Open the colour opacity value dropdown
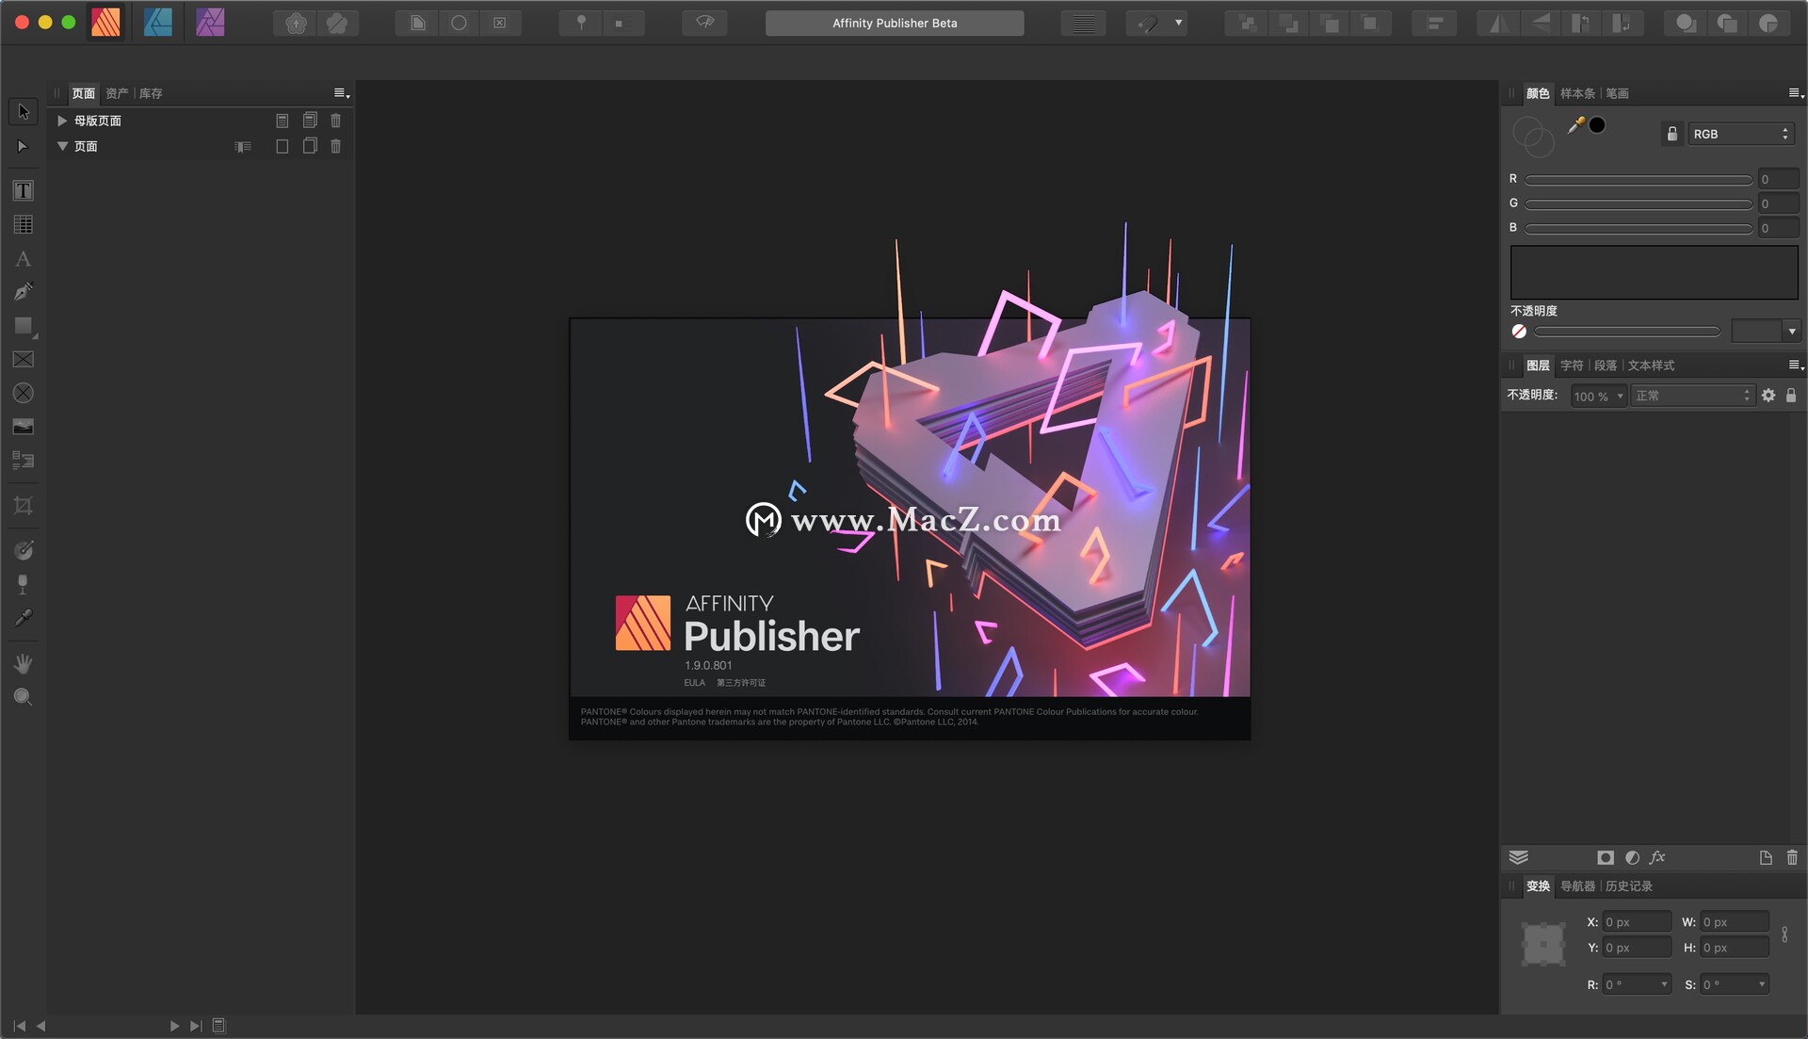The height and width of the screenshot is (1039, 1808). pos(1792,332)
